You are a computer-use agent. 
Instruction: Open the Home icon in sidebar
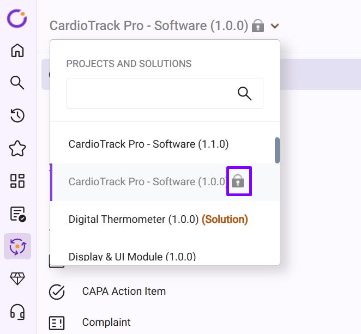(x=17, y=51)
